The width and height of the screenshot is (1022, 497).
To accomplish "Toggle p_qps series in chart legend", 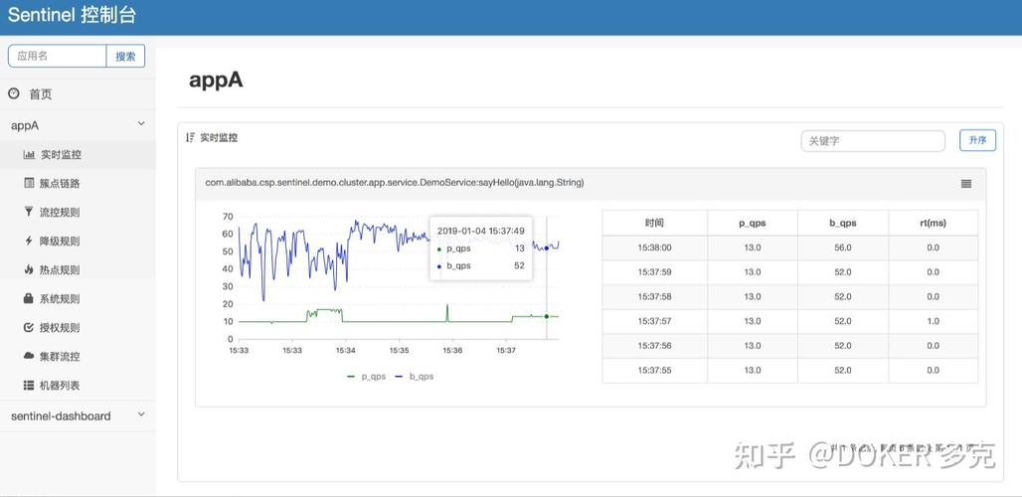I will (x=366, y=377).
